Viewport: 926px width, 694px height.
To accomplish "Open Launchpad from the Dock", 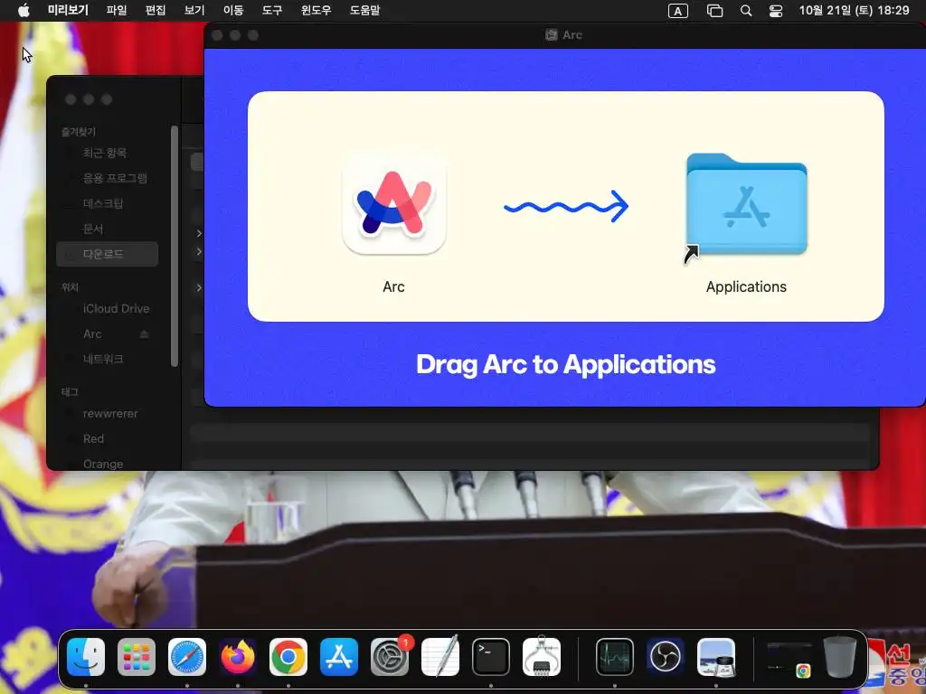I will (137, 657).
